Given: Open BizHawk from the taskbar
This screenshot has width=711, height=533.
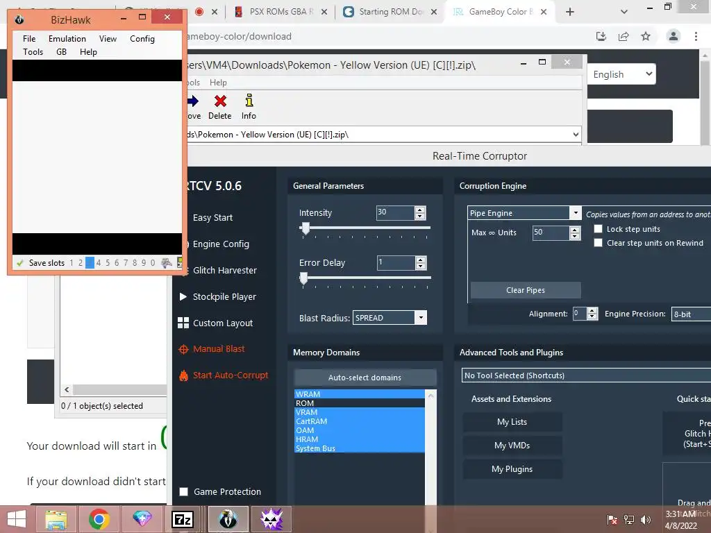Looking at the screenshot, I should (x=228, y=519).
